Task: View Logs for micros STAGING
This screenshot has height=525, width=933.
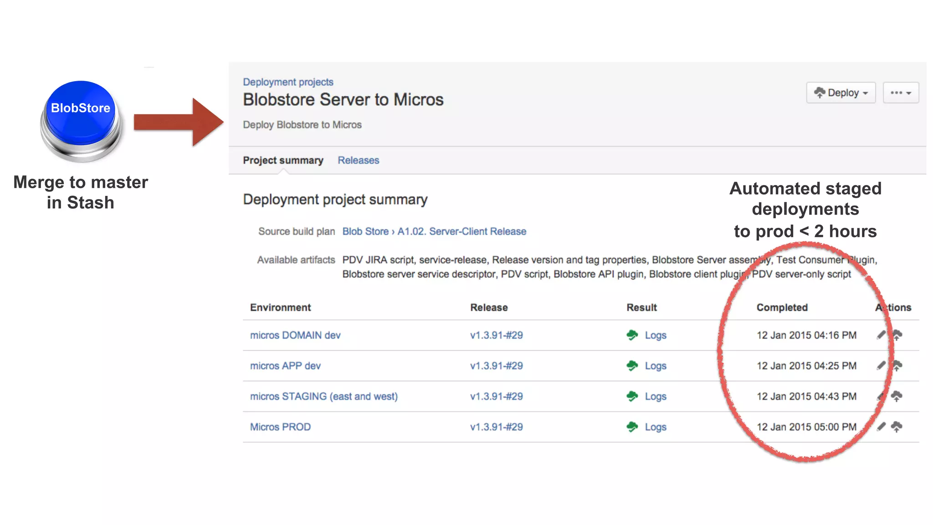Action: point(656,396)
